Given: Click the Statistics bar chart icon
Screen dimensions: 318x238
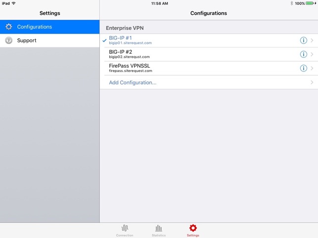Looking at the screenshot, I should [x=159, y=228].
